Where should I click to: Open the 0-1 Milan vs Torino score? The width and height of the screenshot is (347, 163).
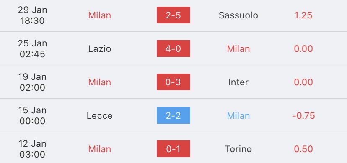pyautogui.click(x=173, y=149)
